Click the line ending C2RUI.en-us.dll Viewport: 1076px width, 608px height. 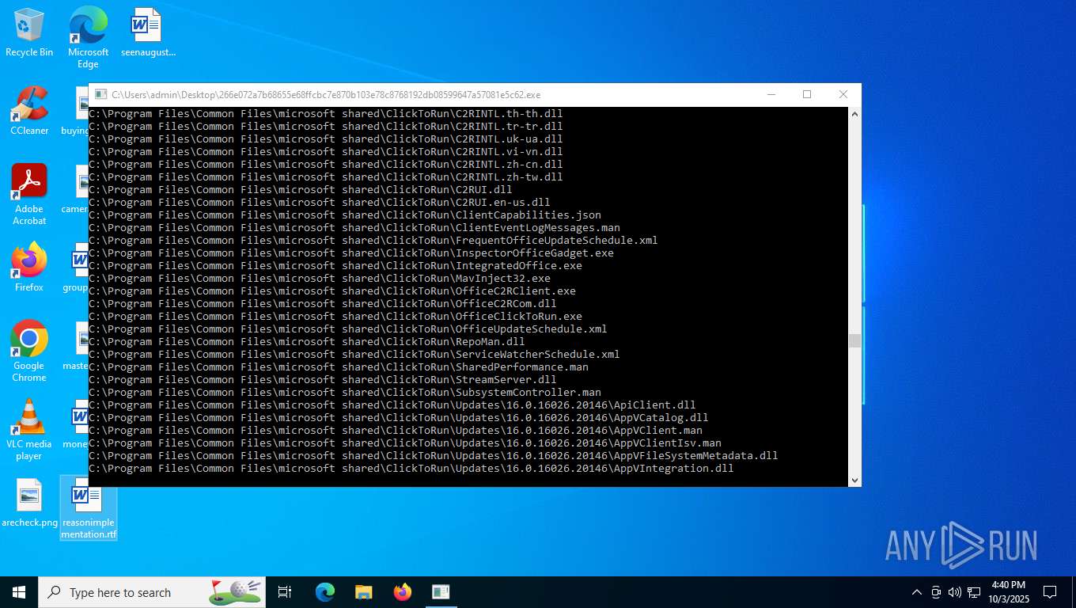(x=320, y=203)
